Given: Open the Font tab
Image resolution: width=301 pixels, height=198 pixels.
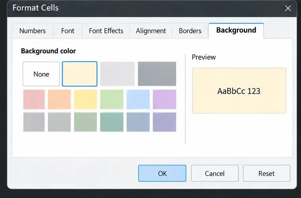Looking at the screenshot, I should pyautogui.click(x=68, y=31).
